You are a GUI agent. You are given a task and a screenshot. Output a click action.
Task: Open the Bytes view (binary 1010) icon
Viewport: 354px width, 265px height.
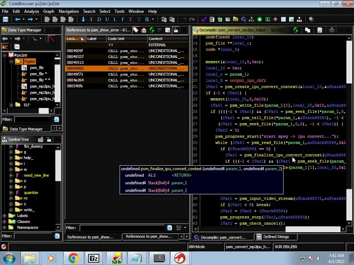pyautogui.click(x=212, y=19)
